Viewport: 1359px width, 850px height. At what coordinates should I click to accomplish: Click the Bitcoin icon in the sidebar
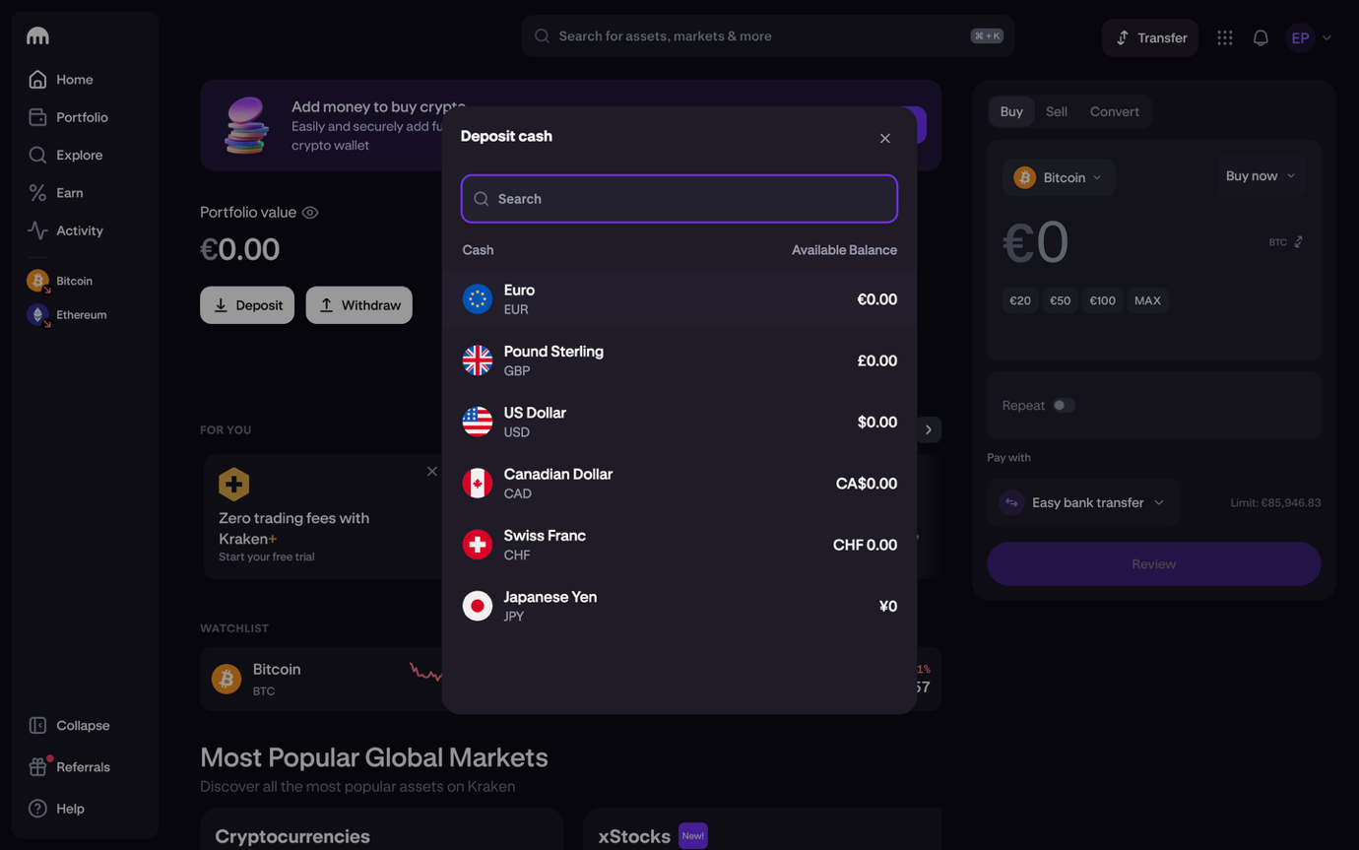[37, 281]
